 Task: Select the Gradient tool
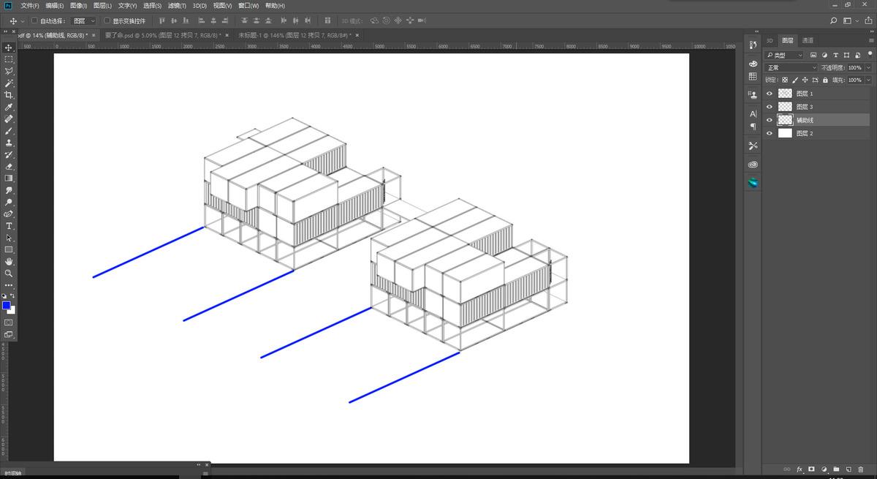9,178
